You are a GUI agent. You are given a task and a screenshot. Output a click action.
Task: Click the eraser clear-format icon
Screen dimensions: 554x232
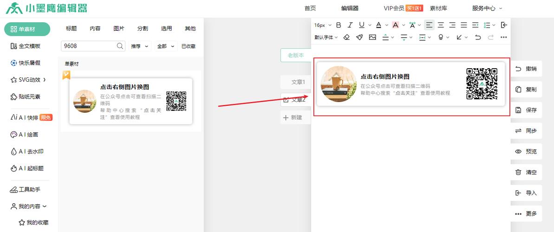[x=346, y=37]
